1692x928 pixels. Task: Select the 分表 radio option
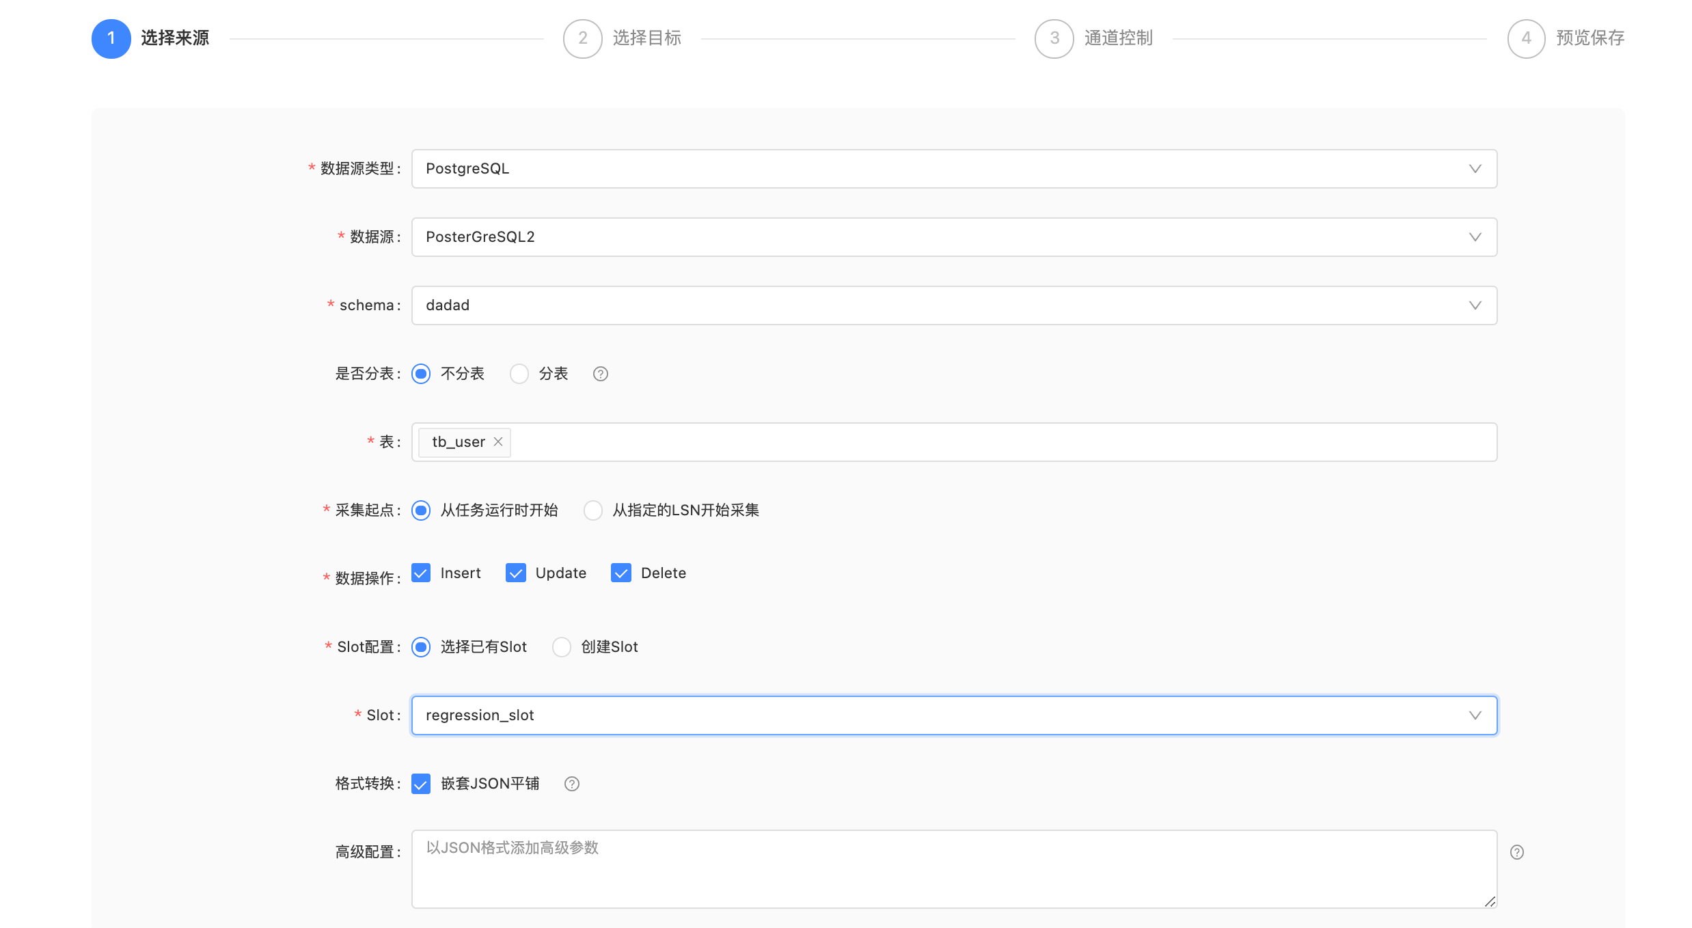pyautogui.click(x=519, y=374)
